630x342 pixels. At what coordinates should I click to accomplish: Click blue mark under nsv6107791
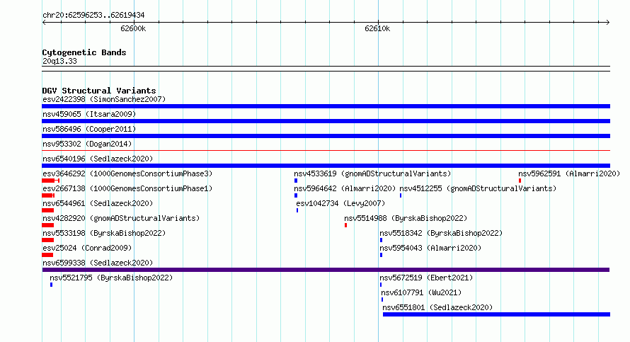[x=382, y=300]
